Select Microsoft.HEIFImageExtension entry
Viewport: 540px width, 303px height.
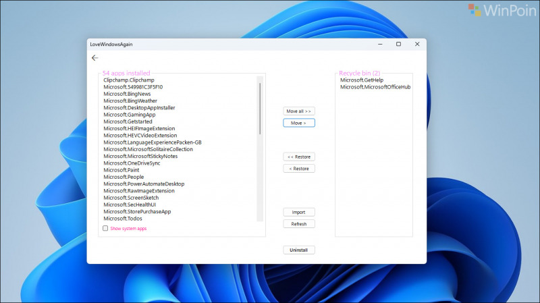(x=139, y=128)
